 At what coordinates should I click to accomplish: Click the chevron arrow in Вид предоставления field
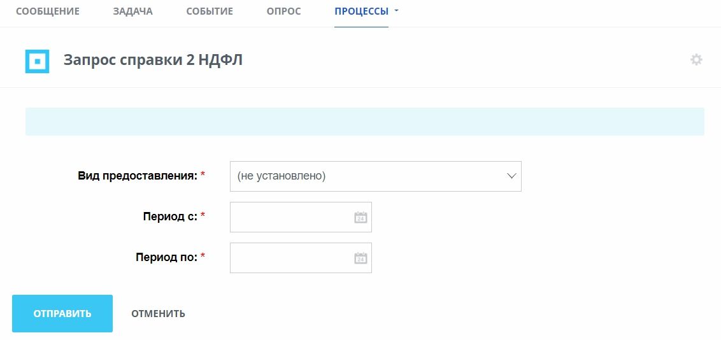tap(511, 176)
